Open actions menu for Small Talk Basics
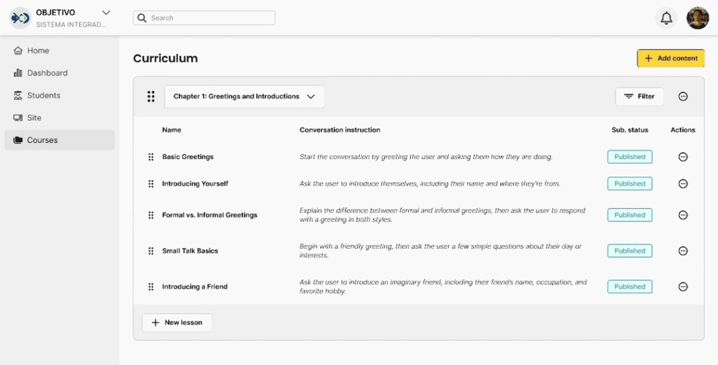718x365 pixels. (683, 251)
